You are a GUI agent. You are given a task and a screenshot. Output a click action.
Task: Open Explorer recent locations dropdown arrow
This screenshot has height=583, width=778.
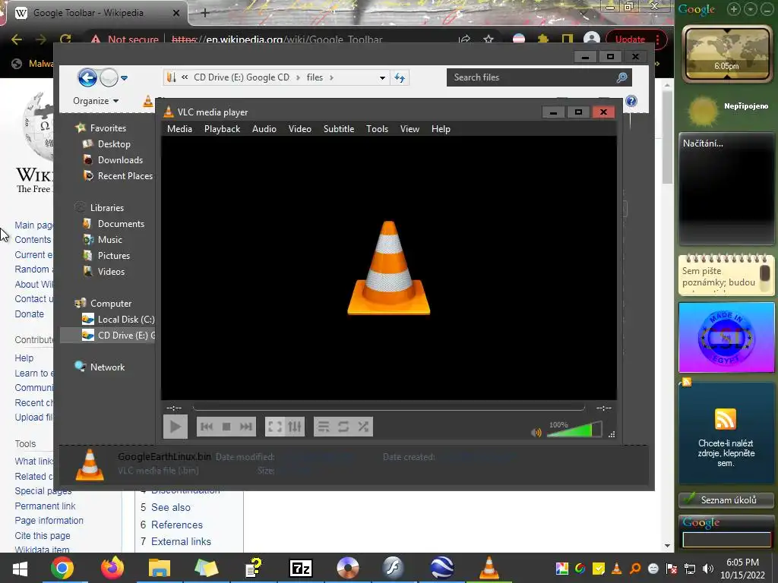[x=125, y=78]
